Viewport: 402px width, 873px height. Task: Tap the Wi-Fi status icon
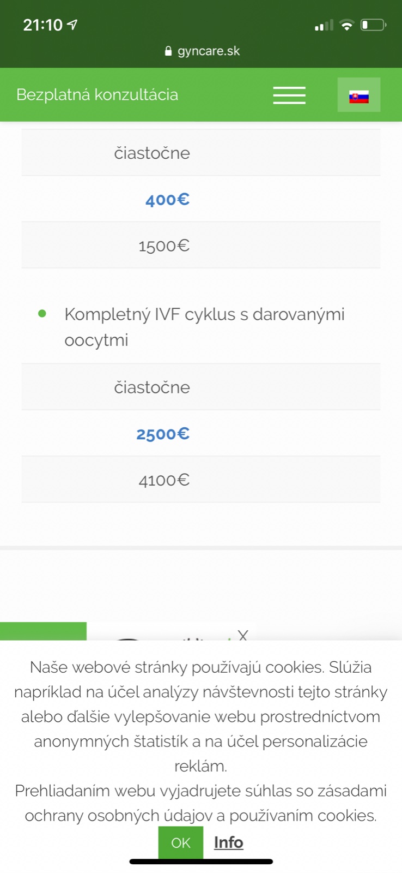coord(346,25)
